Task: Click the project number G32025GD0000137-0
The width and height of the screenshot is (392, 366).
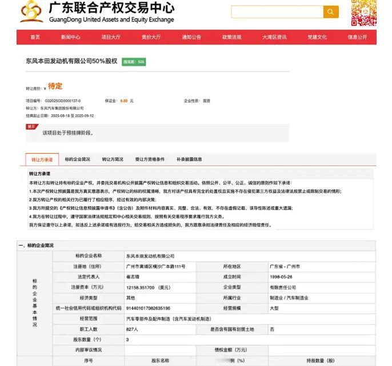Action: (63, 101)
